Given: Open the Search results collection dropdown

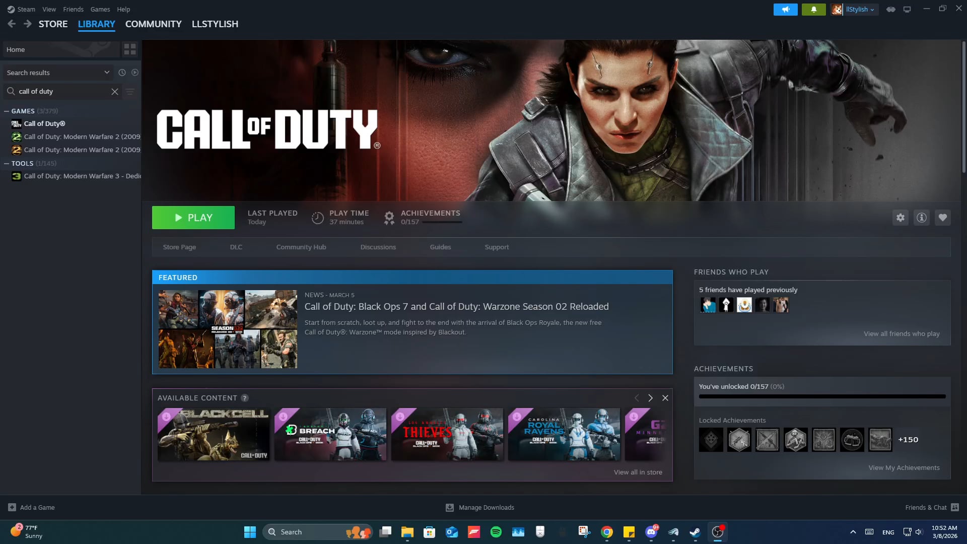Looking at the screenshot, I should pyautogui.click(x=58, y=73).
